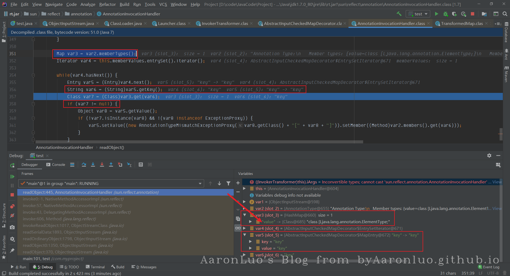Switch to the Console tab in Debug panel
Viewport: 510px width, 276px height.
pyautogui.click(x=56, y=165)
